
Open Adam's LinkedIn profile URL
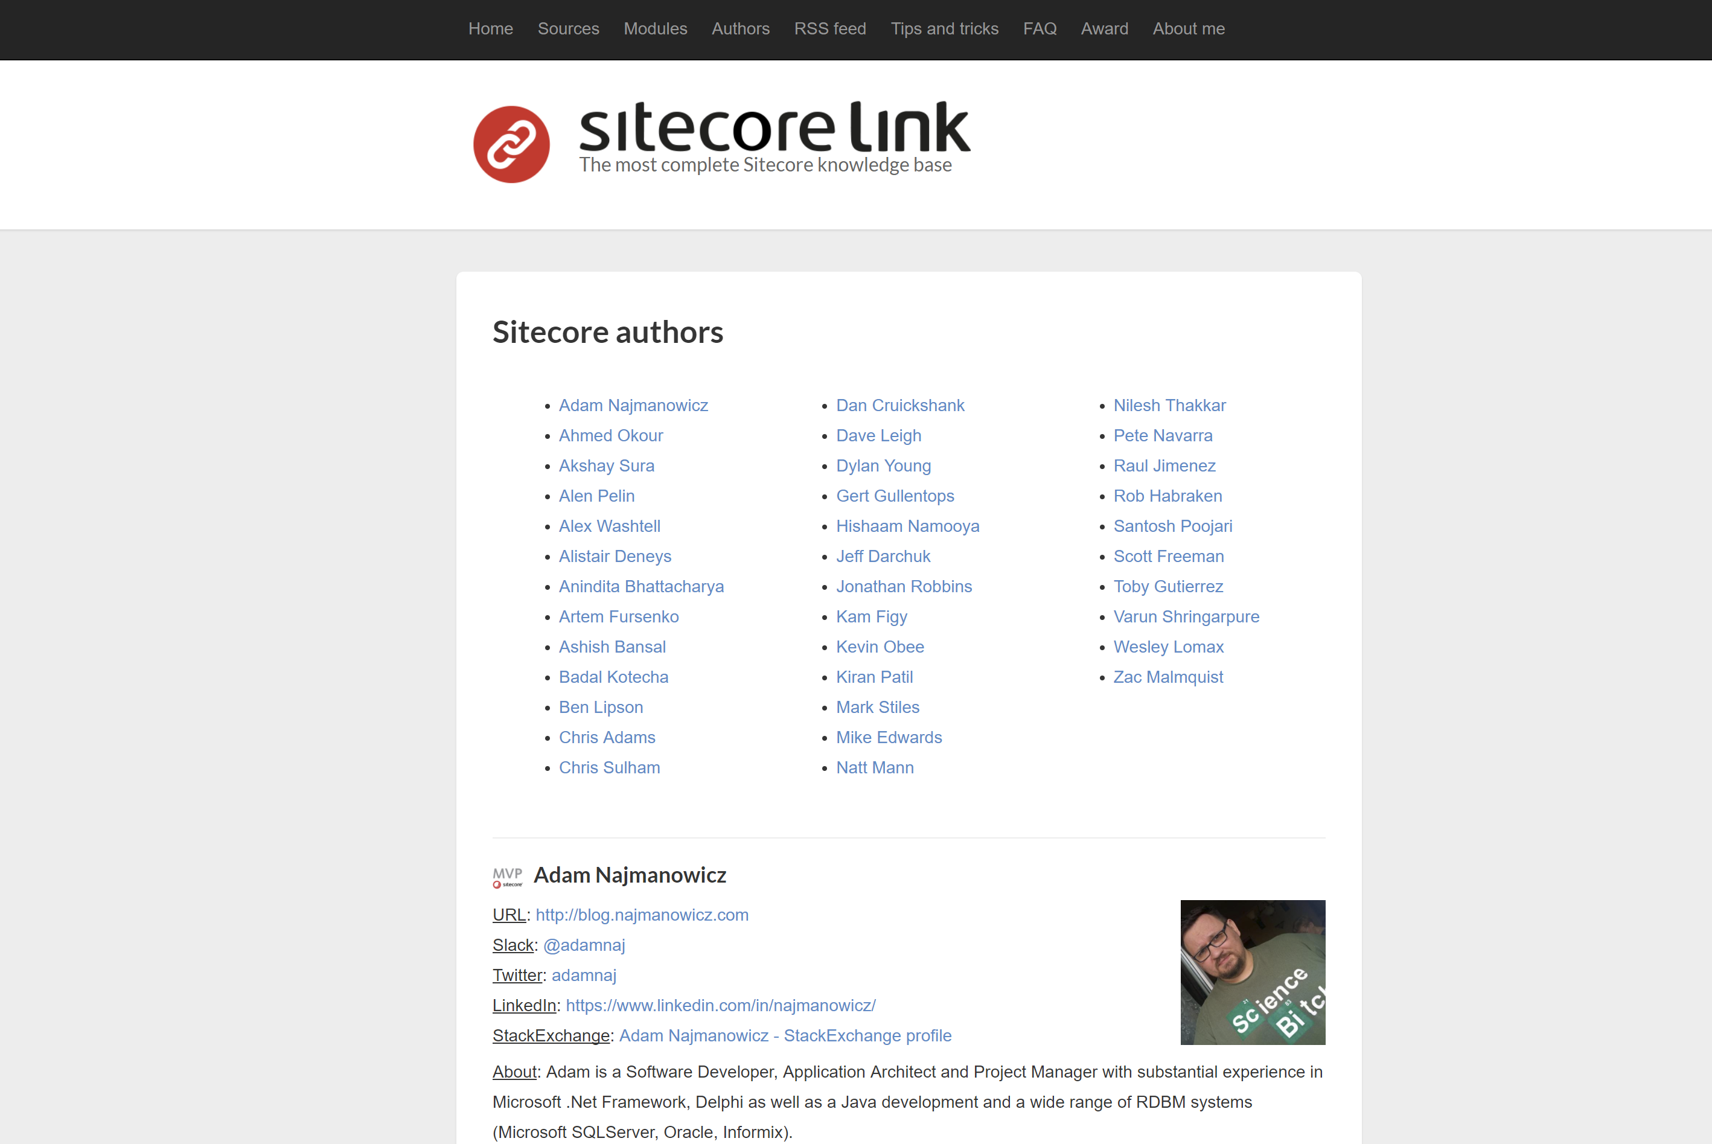pyautogui.click(x=720, y=1005)
